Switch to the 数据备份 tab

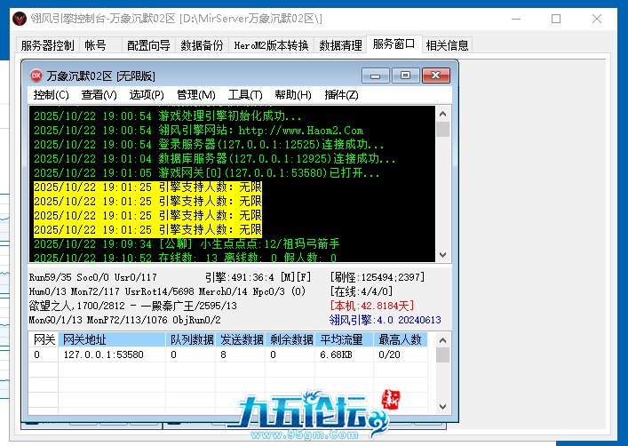(x=202, y=45)
